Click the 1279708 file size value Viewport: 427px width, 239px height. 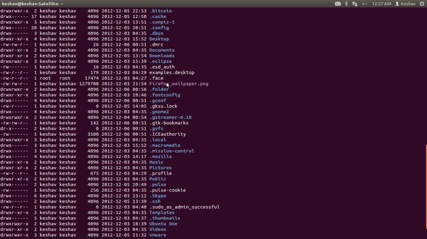point(89,84)
